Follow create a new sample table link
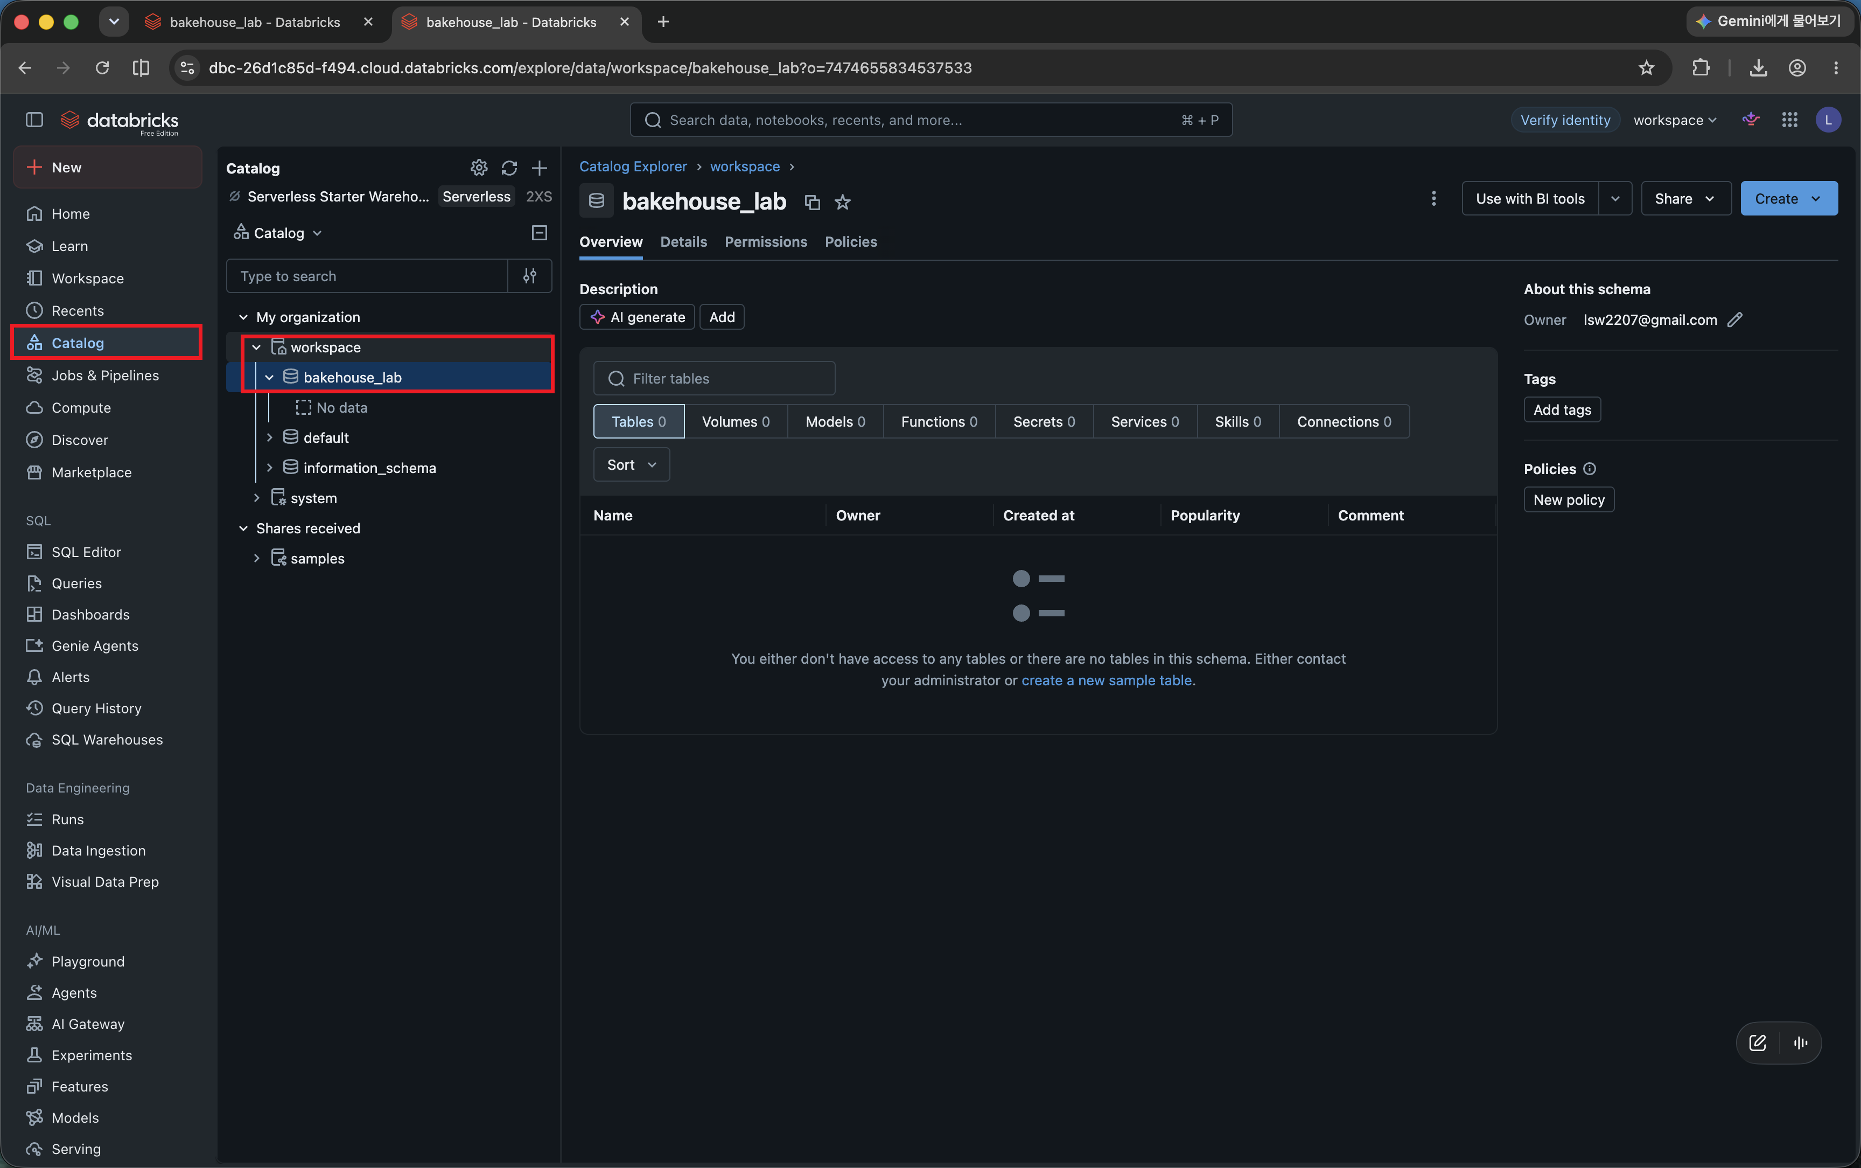Image resolution: width=1861 pixels, height=1168 pixels. [1106, 680]
